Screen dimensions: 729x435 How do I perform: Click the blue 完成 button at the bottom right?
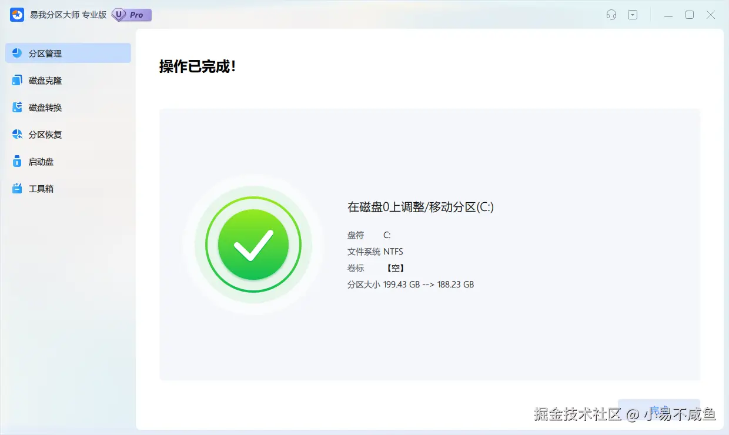tap(659, 410)
